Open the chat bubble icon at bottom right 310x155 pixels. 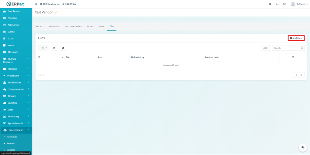302,147
